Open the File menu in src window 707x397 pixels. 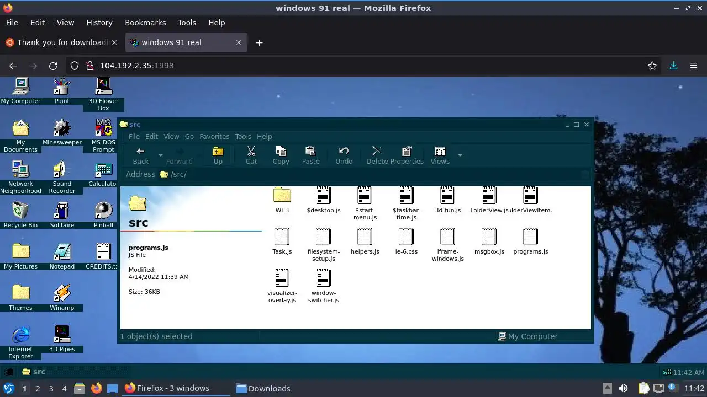[134, 136]
